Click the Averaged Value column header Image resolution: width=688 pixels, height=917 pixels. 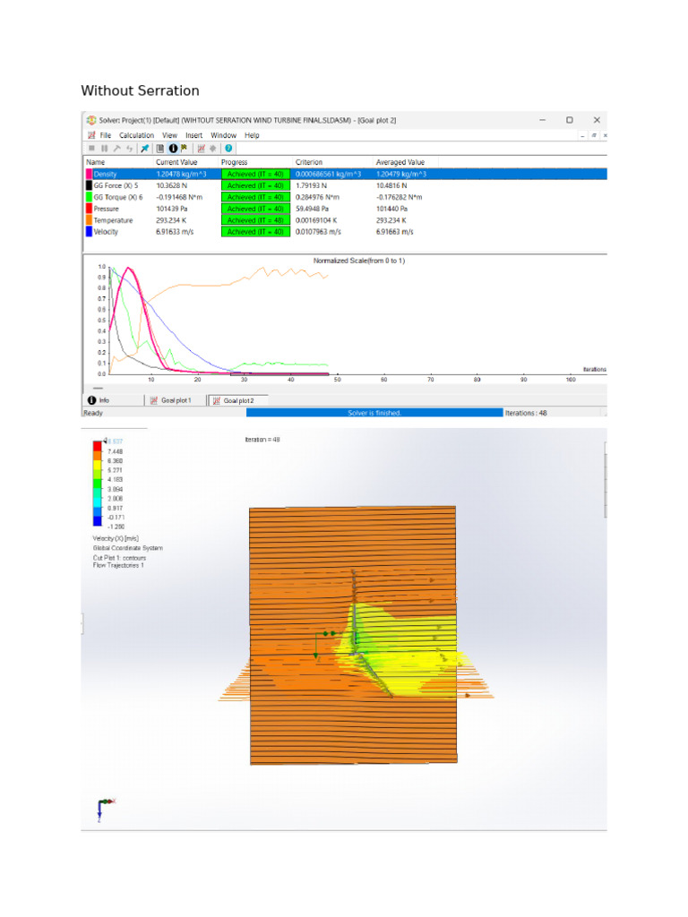(400, 163)
